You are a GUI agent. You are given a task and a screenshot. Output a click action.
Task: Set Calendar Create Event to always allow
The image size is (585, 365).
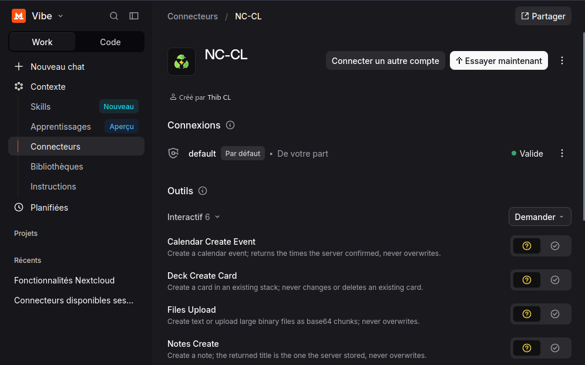555,246
